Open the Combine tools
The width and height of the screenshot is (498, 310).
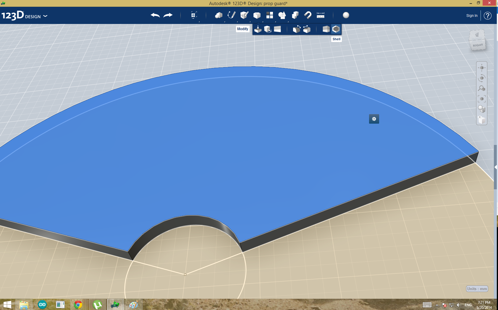click(x=295, y=15)
